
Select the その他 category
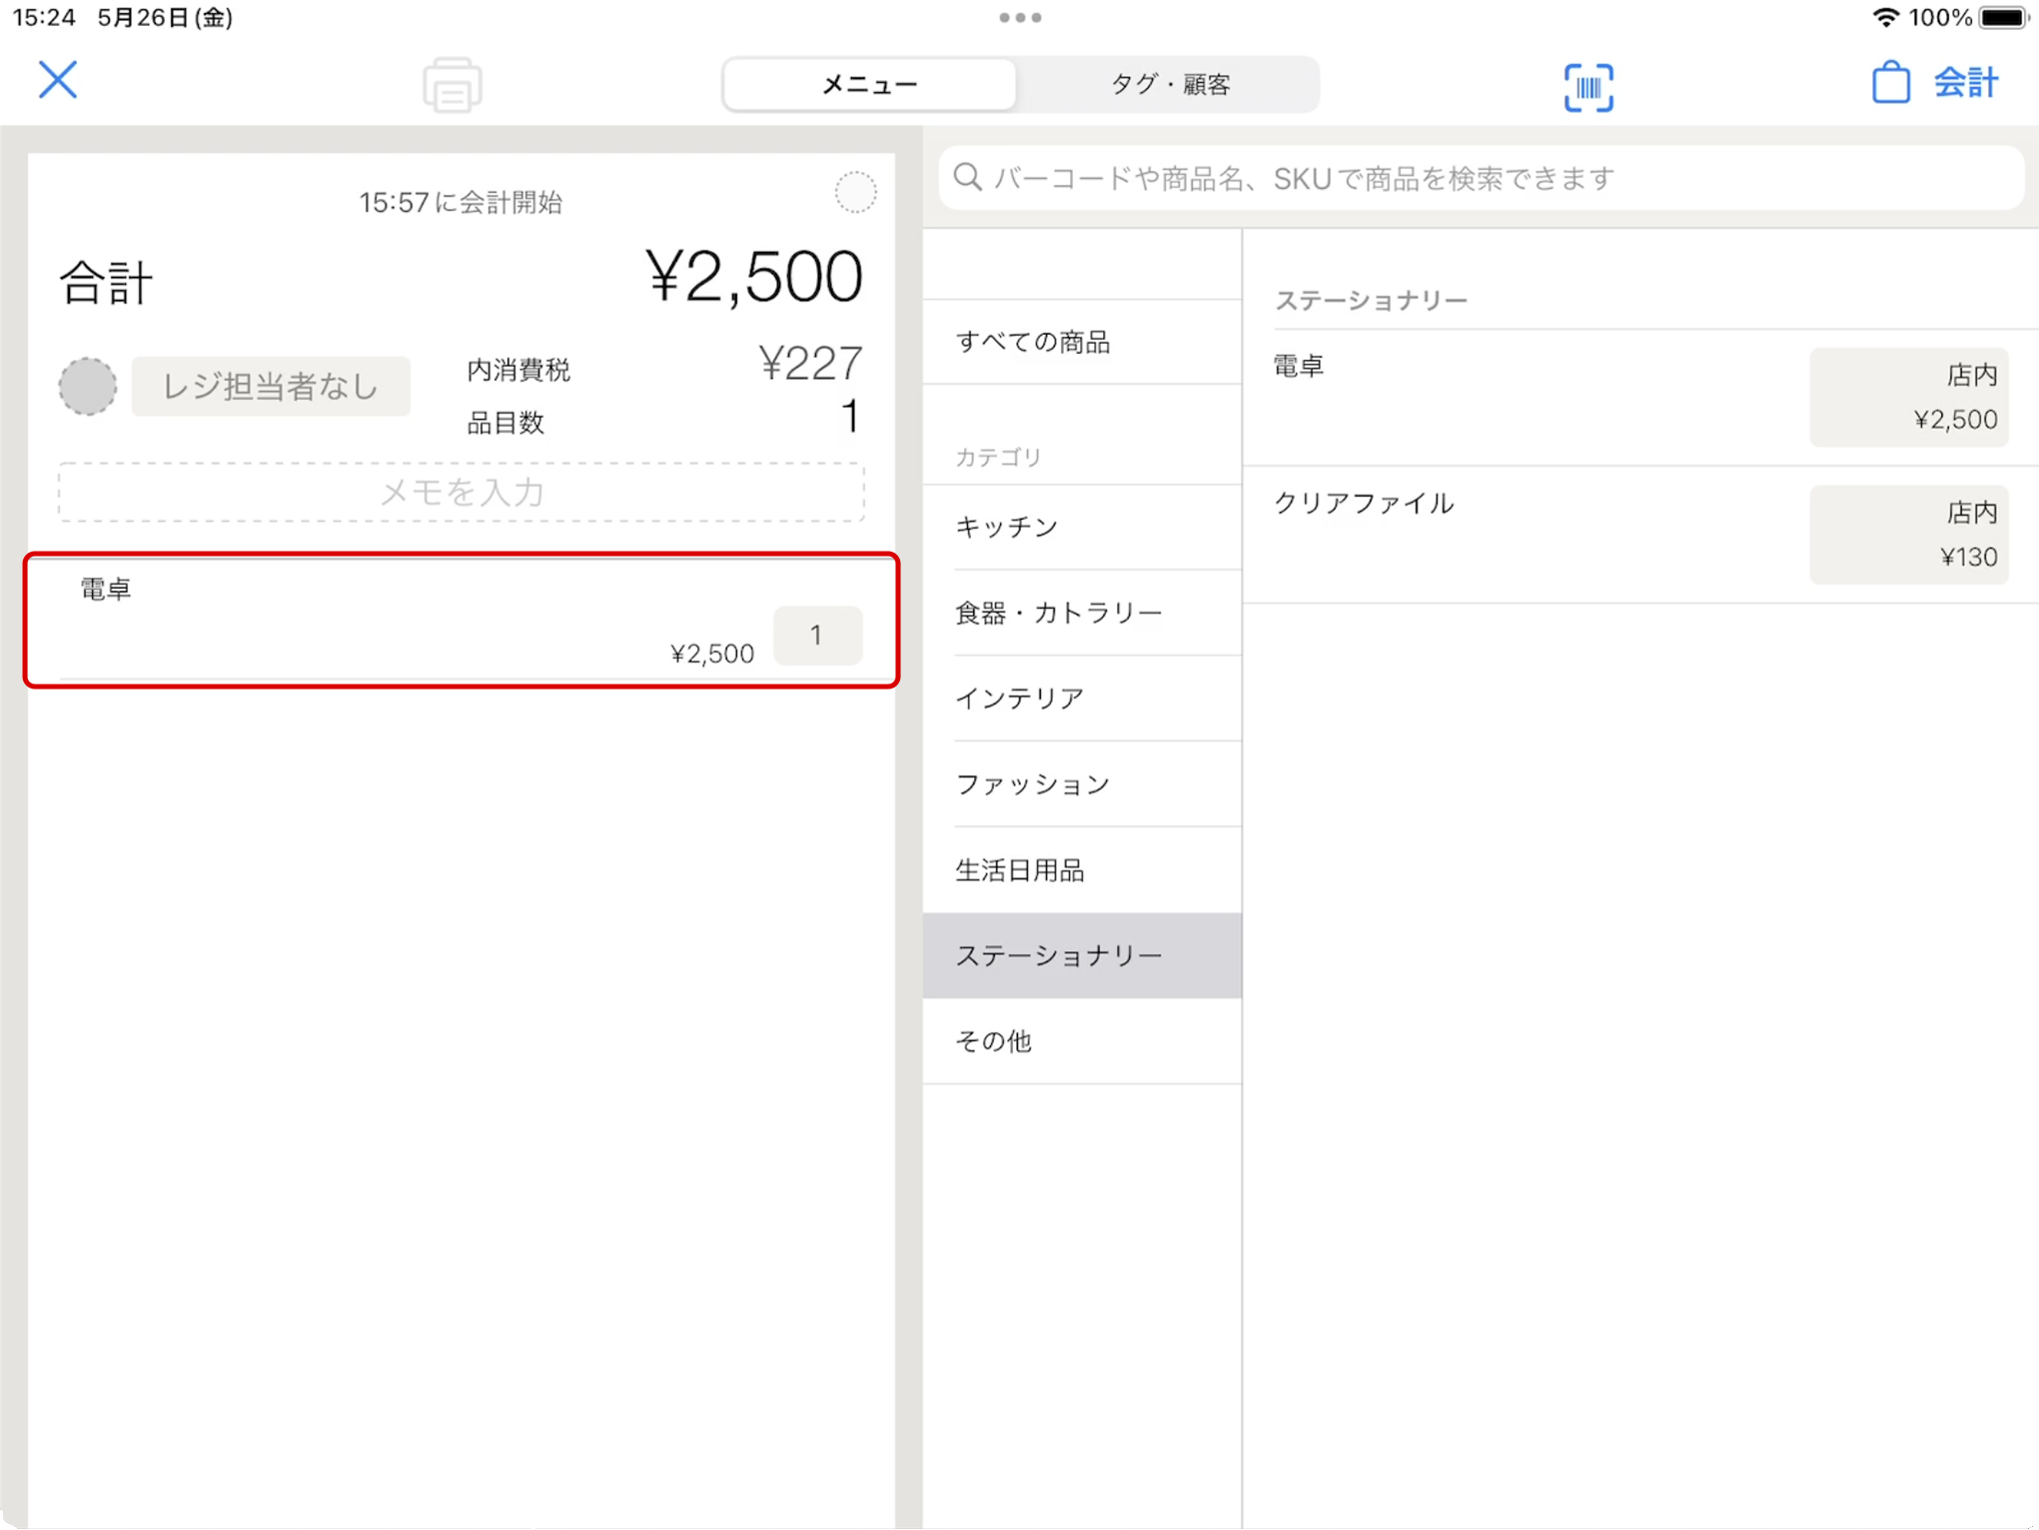click(1082, 1041)
